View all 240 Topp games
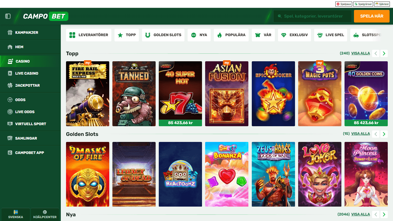393x221 pixels. (x=361, y=53)
